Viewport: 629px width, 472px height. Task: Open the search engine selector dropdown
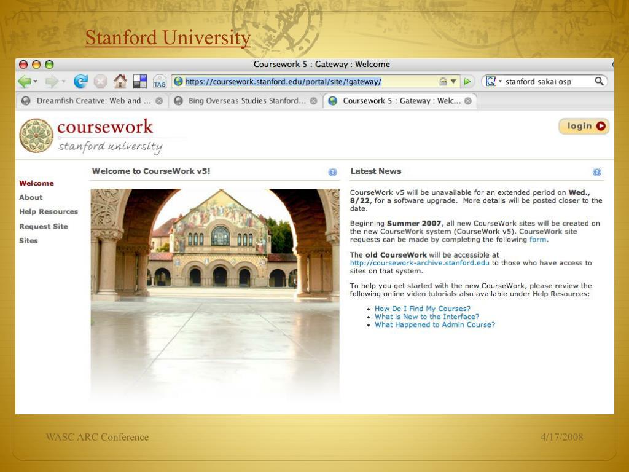pyautogui.click(x=500, y=82)
